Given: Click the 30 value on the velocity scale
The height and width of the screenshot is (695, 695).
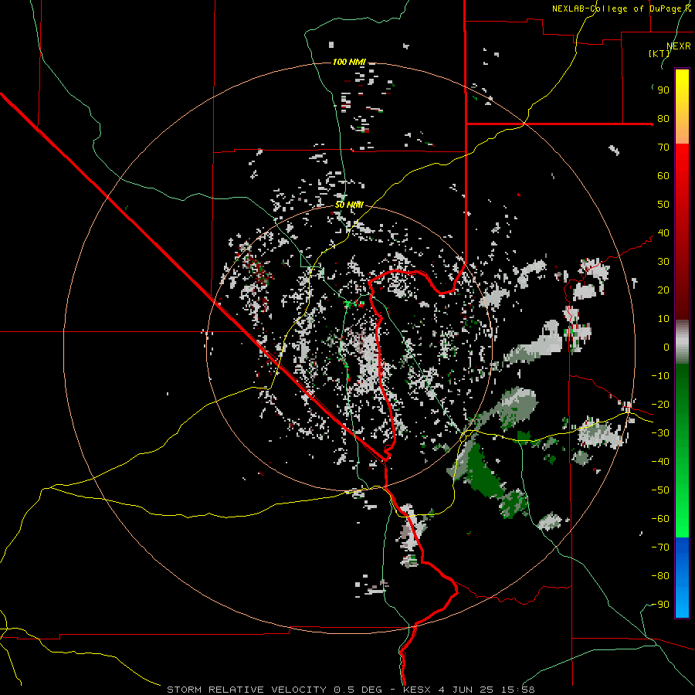Looking at the screenshot, I should 663,262.
